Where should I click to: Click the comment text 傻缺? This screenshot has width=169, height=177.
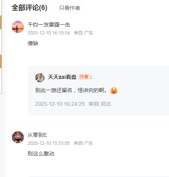33,43
